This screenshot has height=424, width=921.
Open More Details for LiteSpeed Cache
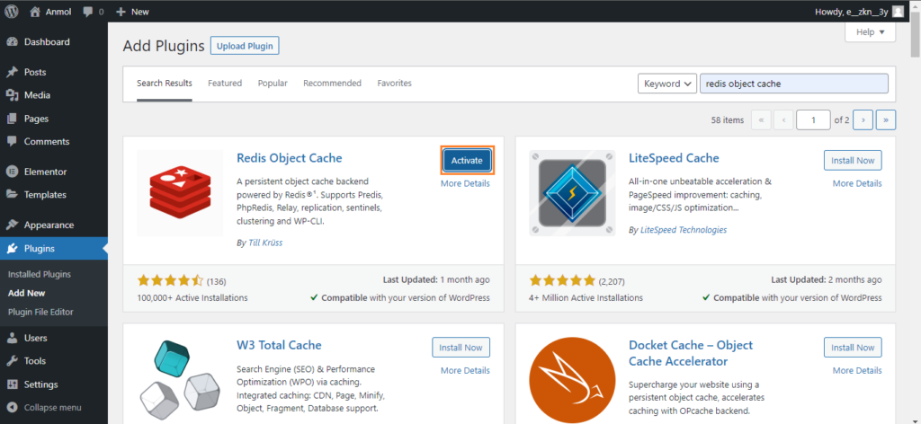pos(857,183)
